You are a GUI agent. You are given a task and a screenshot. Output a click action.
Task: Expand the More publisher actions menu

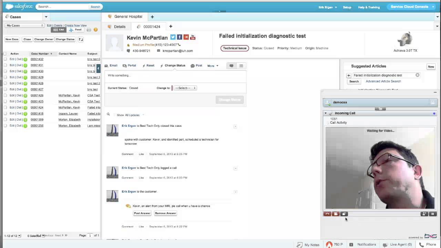point(213,66)
